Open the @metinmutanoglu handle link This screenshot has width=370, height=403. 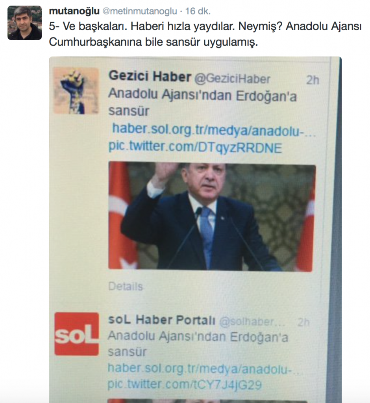140,11
